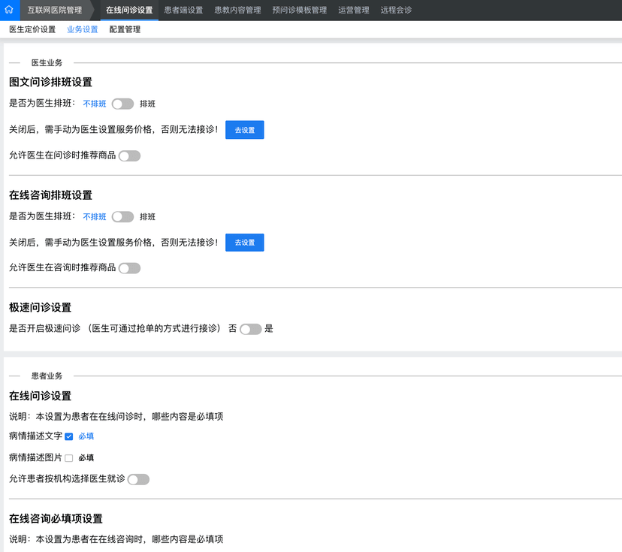Click 去设置 button under 在线咨询排班设置

244,243
